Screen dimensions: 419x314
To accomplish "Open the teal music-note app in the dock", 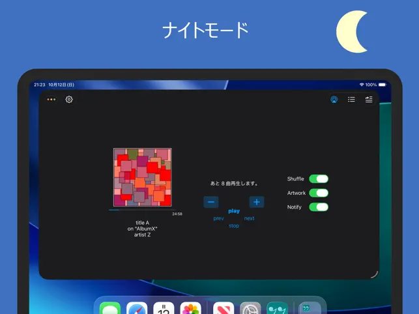I will coord(278,308).
